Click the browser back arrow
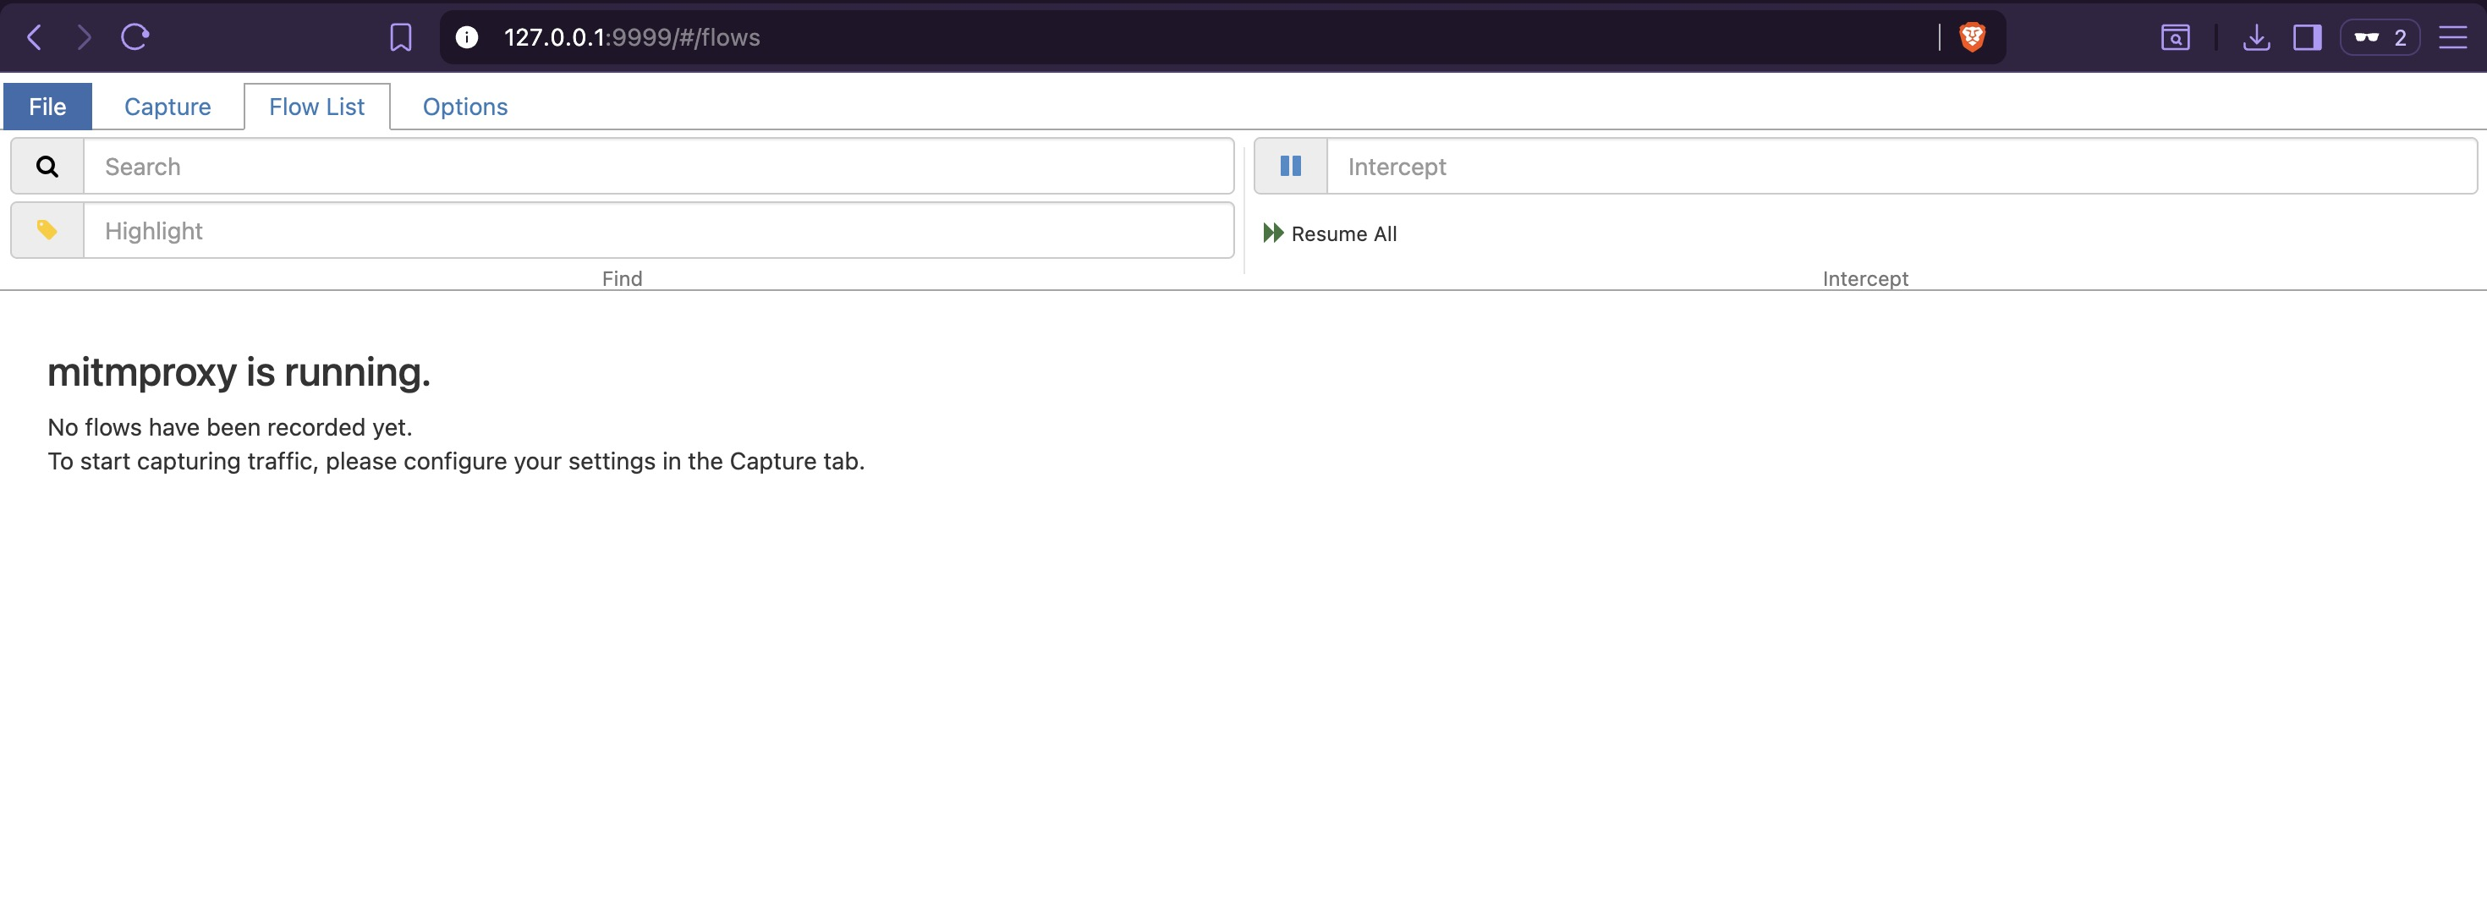Screen dimensions: 2487x900 35,36
